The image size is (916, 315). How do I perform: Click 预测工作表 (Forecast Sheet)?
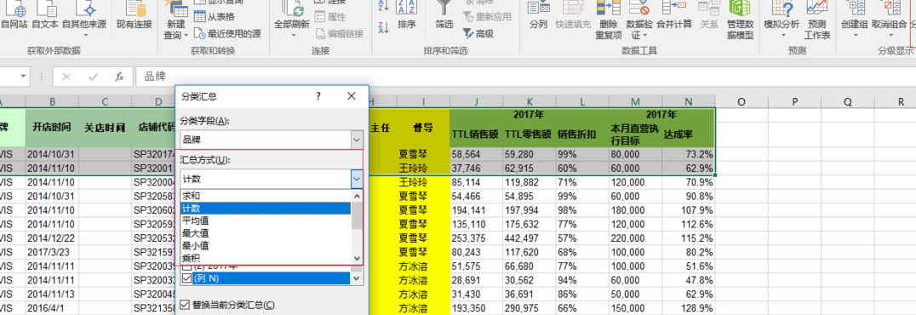816,20
